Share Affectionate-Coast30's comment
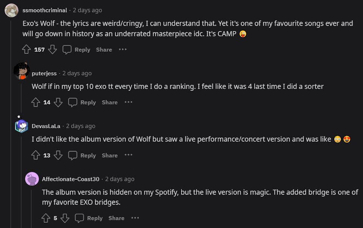The image size is (363, 228). 116,218
